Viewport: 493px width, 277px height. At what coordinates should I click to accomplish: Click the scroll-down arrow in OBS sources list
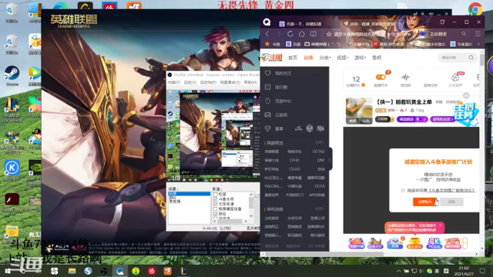coord(251,215)
